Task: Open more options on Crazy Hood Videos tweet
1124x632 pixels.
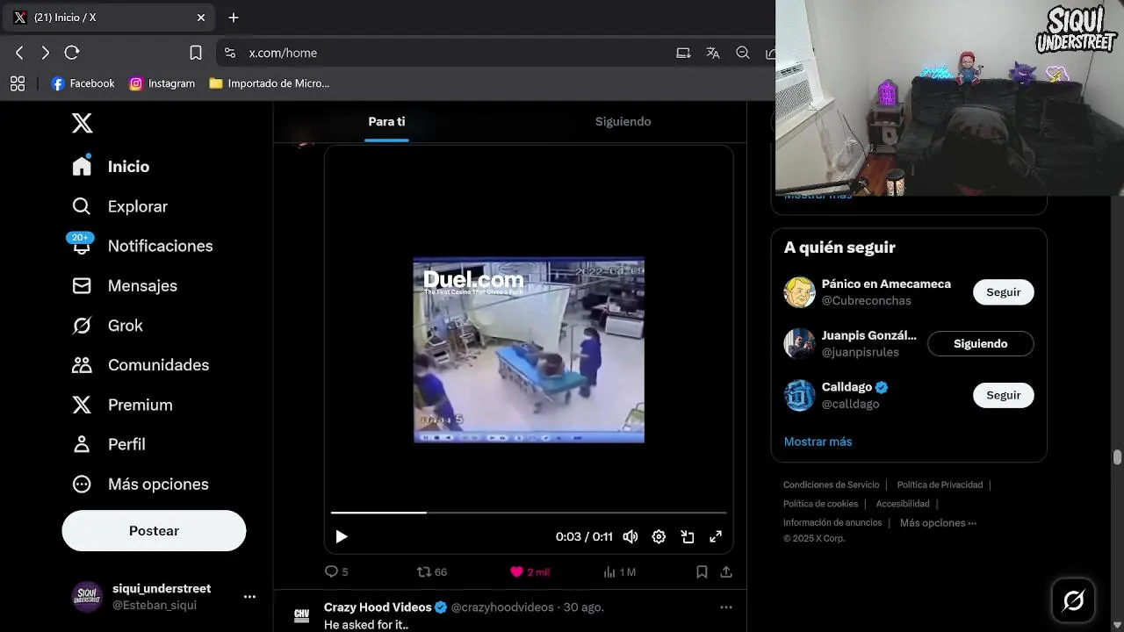Action: 726,607
